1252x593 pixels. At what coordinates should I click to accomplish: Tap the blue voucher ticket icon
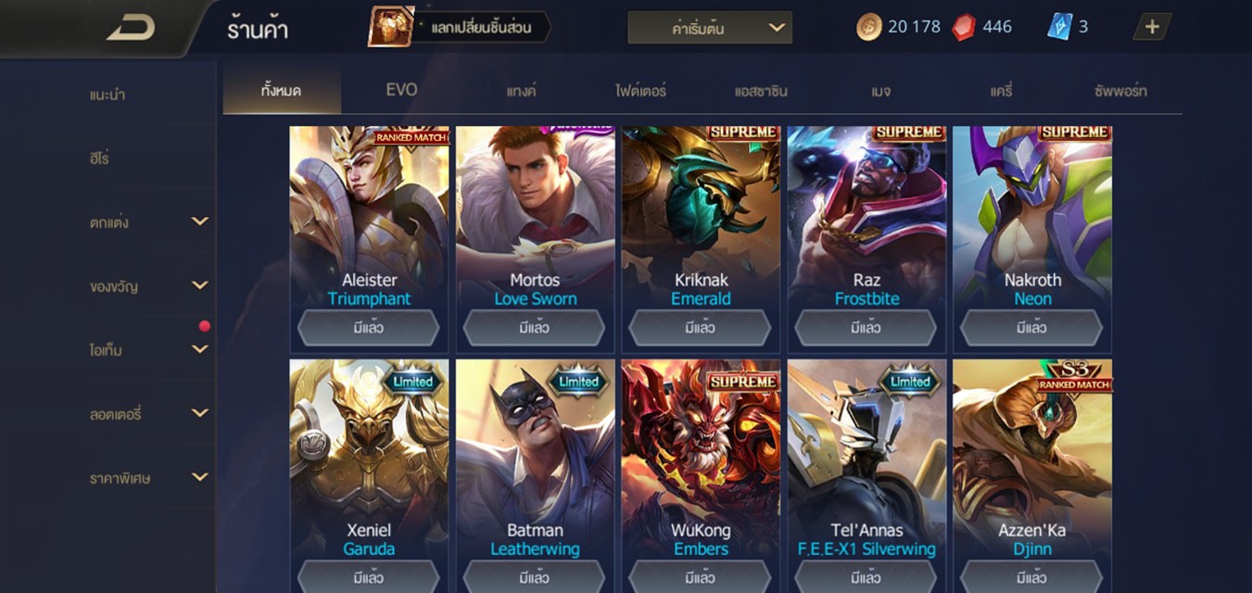(1059, 27)
